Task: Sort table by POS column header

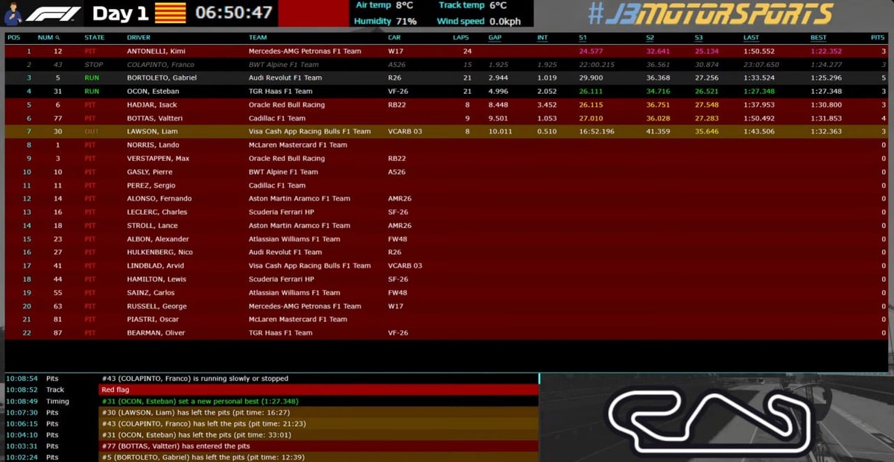Action: (14, 37)
